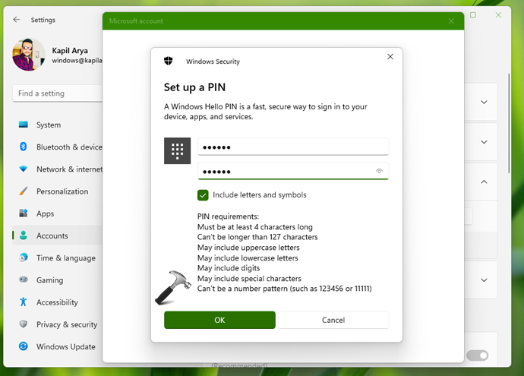
Task: Click the Personalization paintbrush icon
Action: tap(23, 191)
